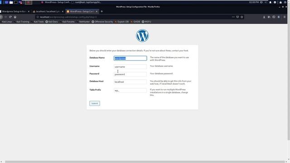Click the lock screen icon
The width and height of the screenshot is (290, 163).
[280, 2]
